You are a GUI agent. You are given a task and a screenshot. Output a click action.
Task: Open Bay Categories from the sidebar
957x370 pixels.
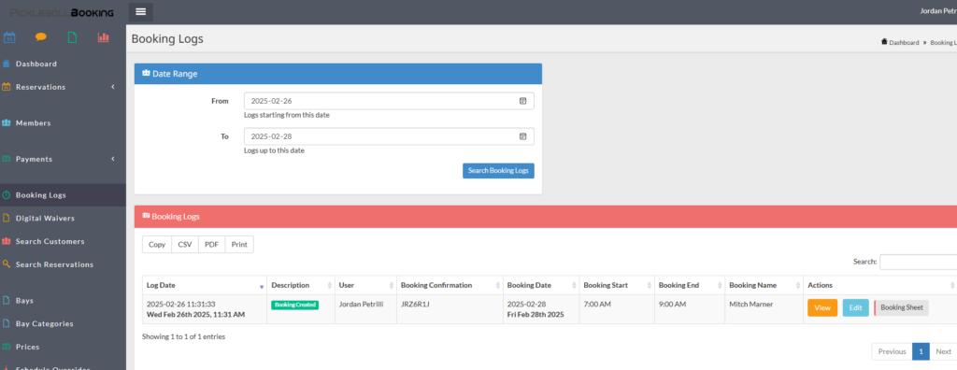pos(45,323)
